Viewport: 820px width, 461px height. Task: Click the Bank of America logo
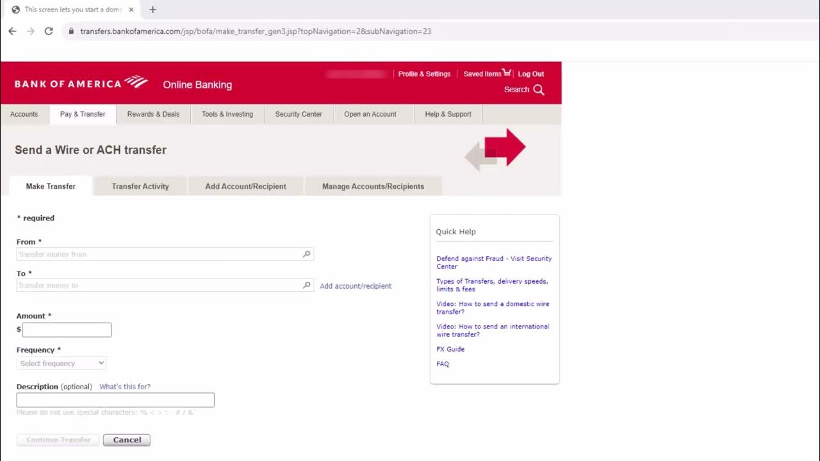[x=81, y=83]
